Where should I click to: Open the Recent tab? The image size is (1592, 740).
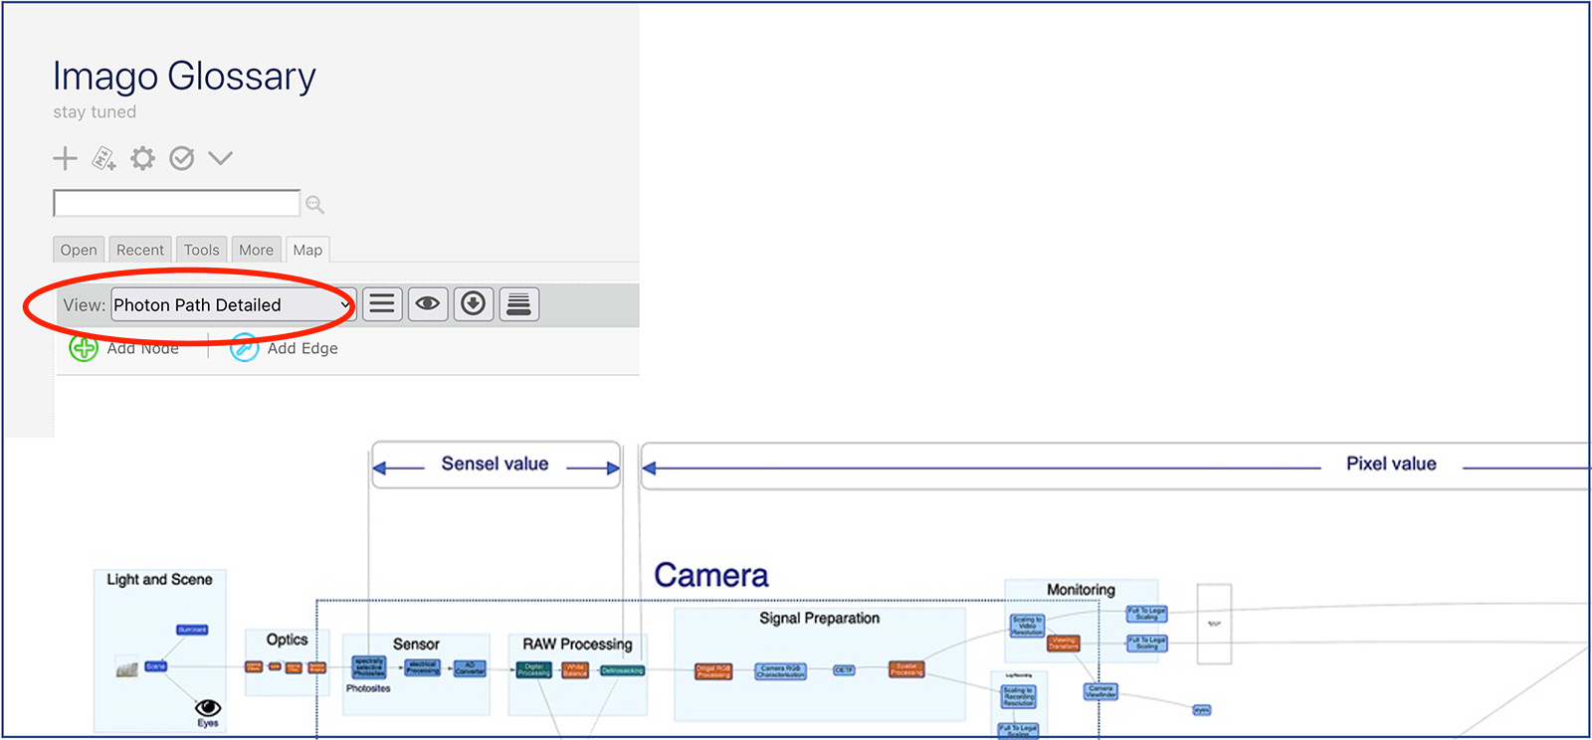tap(140, 250)
